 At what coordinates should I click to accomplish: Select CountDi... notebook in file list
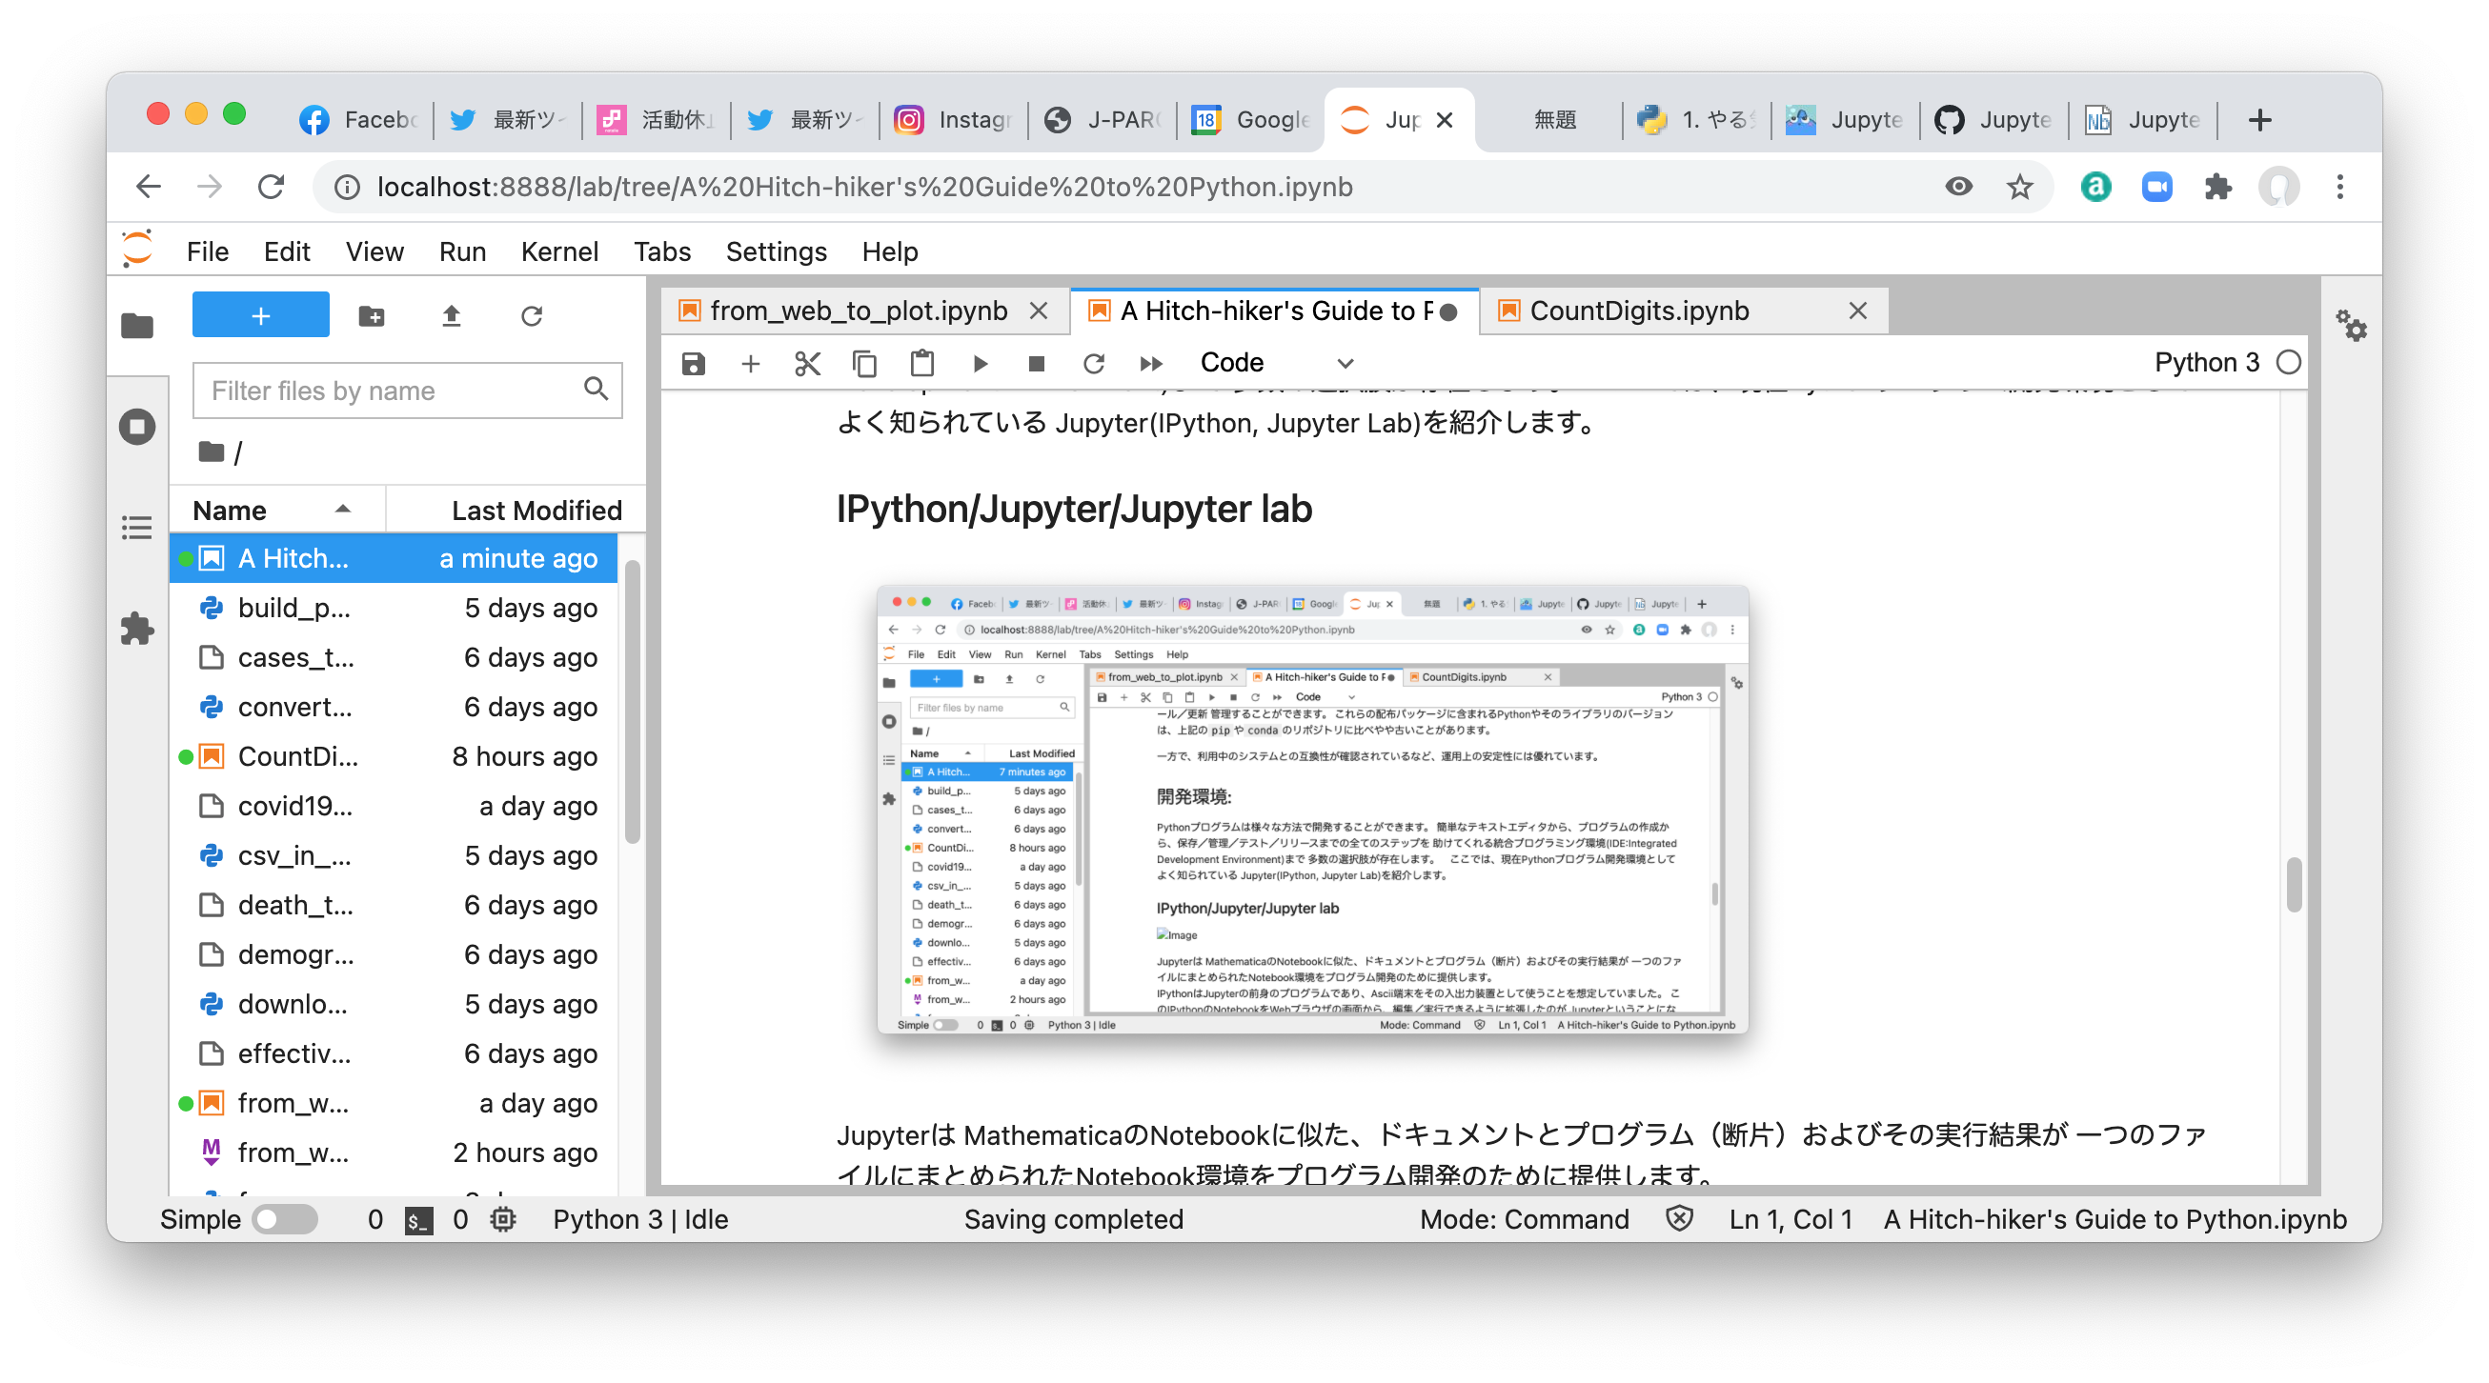395,756
